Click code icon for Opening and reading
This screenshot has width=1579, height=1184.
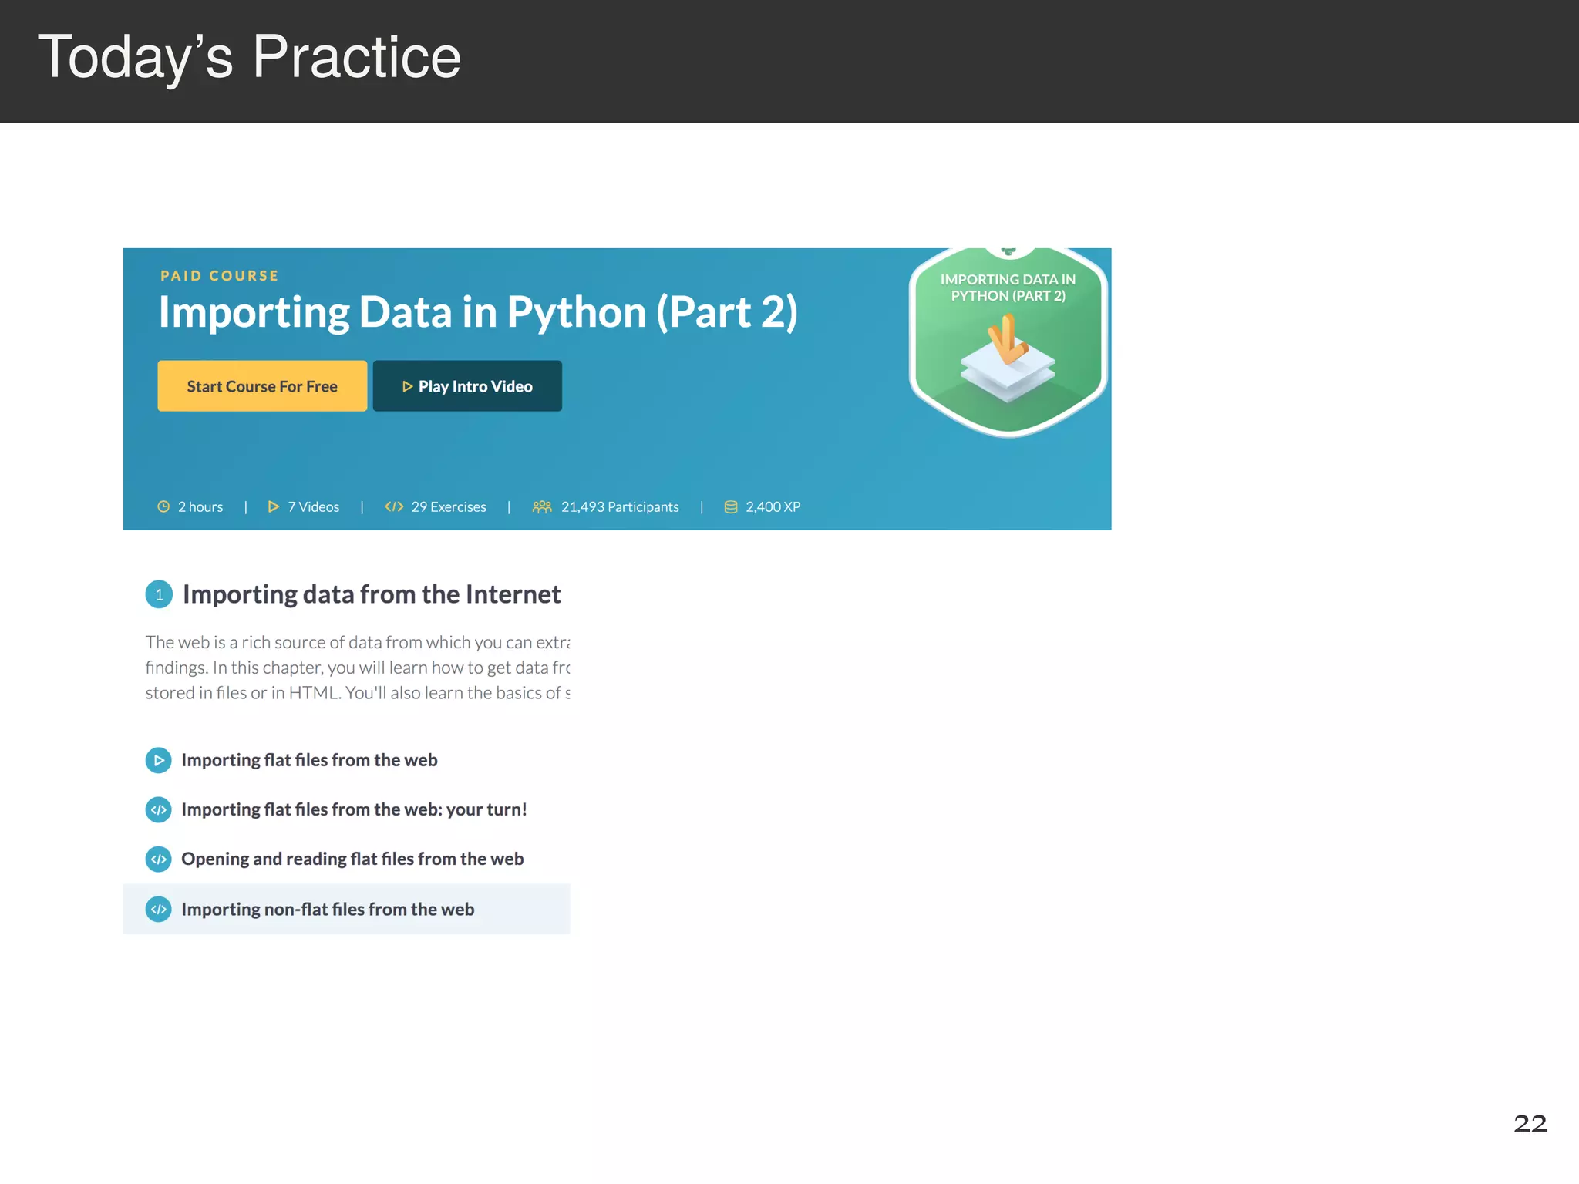159,859
